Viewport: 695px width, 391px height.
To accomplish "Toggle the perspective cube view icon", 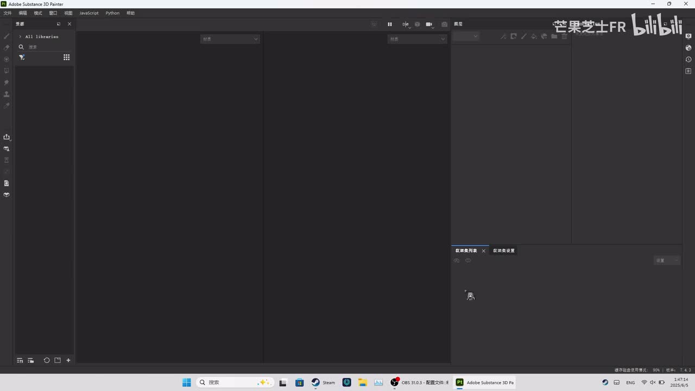I will (417, 24).
